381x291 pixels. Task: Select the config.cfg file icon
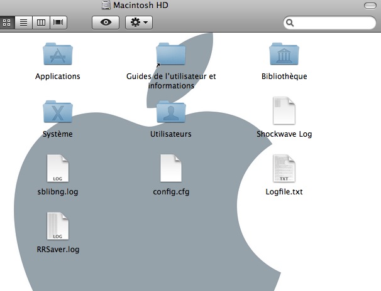171,168
